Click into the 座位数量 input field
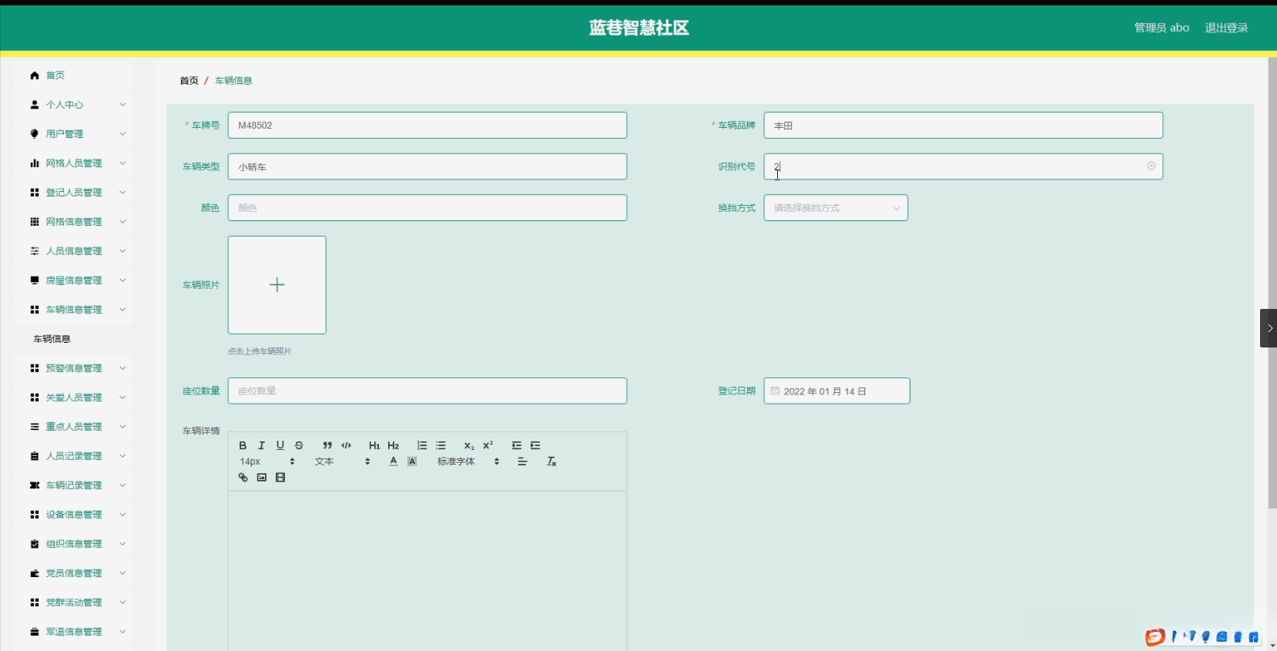This screenshot has width=1277, height=651. click(x=427, y=391)
